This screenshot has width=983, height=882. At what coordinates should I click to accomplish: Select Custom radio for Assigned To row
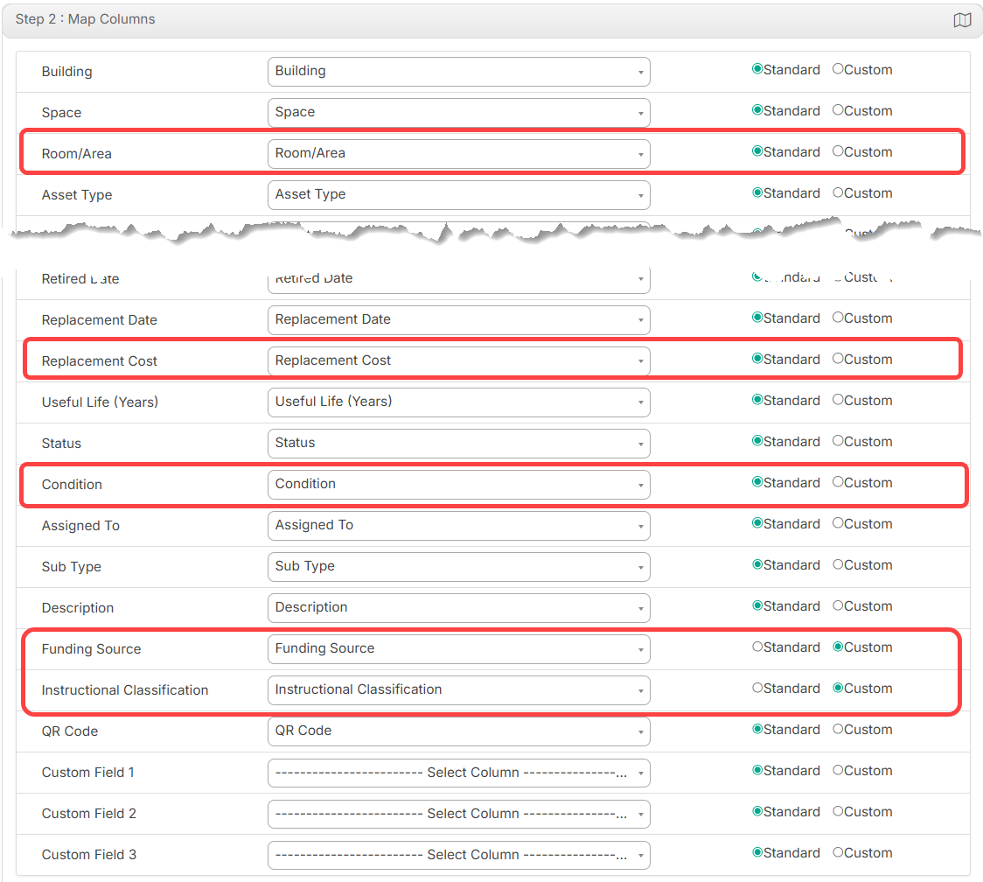click(x=838, y=523)
